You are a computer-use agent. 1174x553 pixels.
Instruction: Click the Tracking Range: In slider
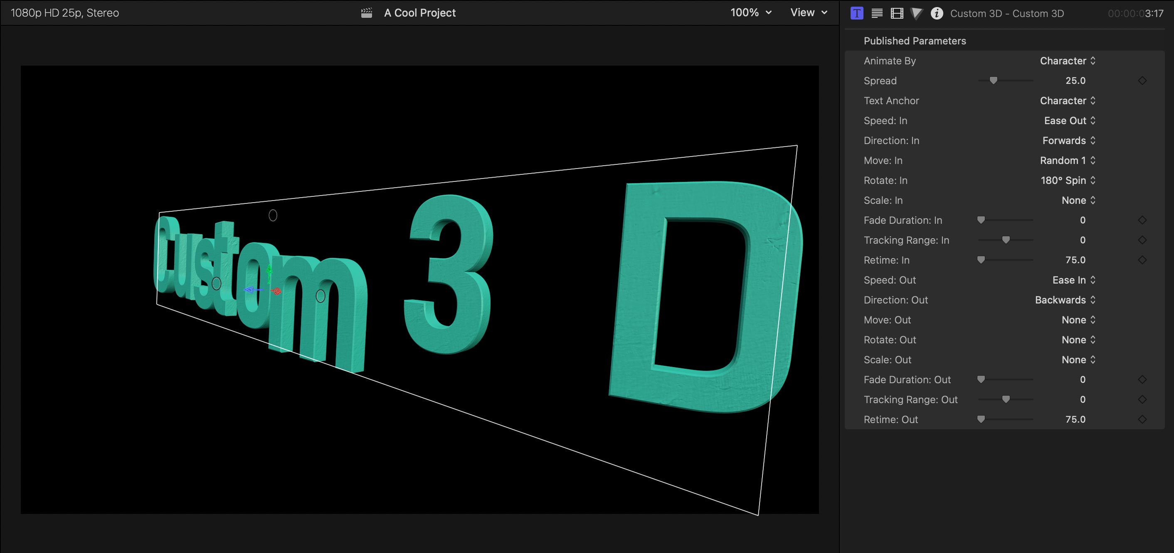pyautogui.click(x=1006, y=240)
